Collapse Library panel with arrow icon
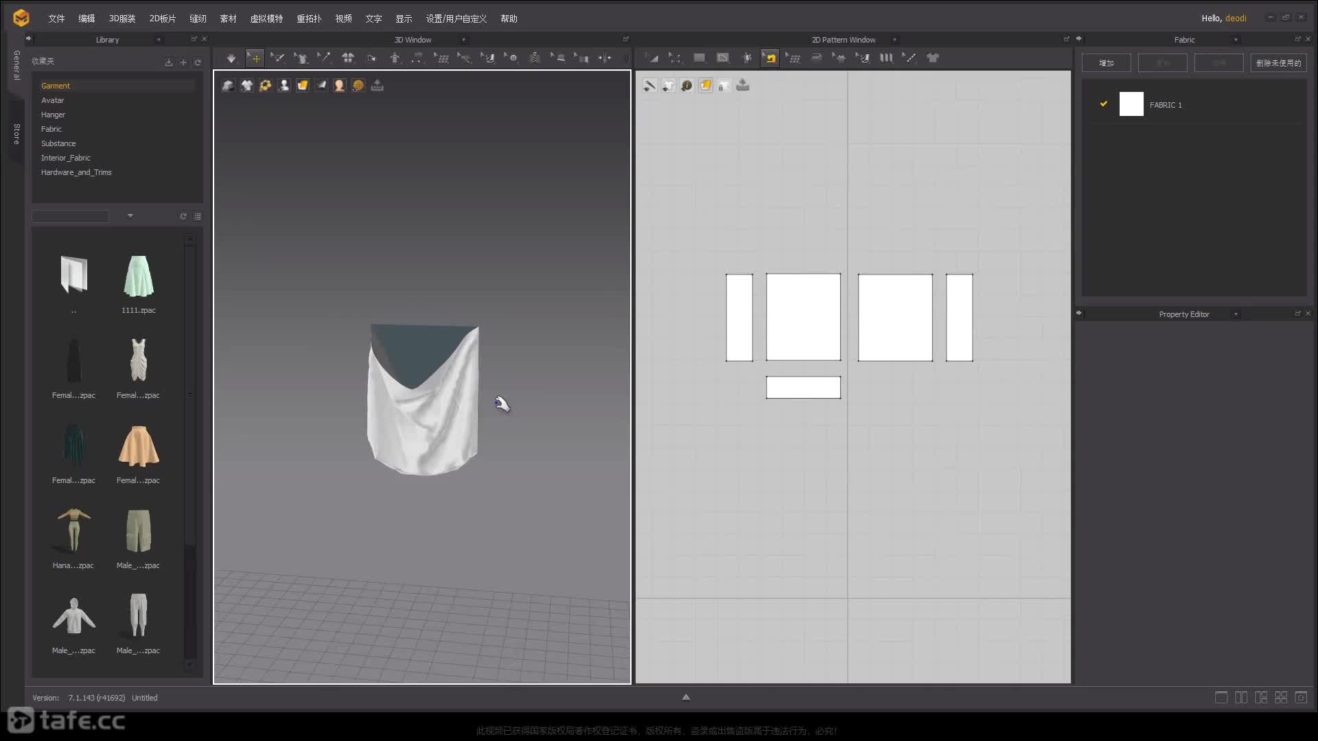The image size is (1318, 741). [28, 38]
